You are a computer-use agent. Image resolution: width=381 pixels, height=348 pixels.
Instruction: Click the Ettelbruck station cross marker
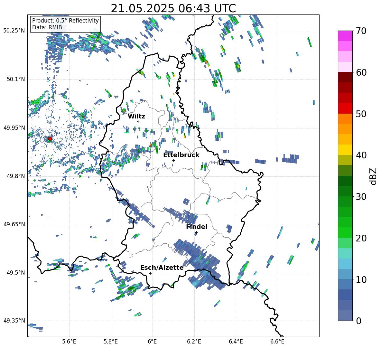(173, 160)
